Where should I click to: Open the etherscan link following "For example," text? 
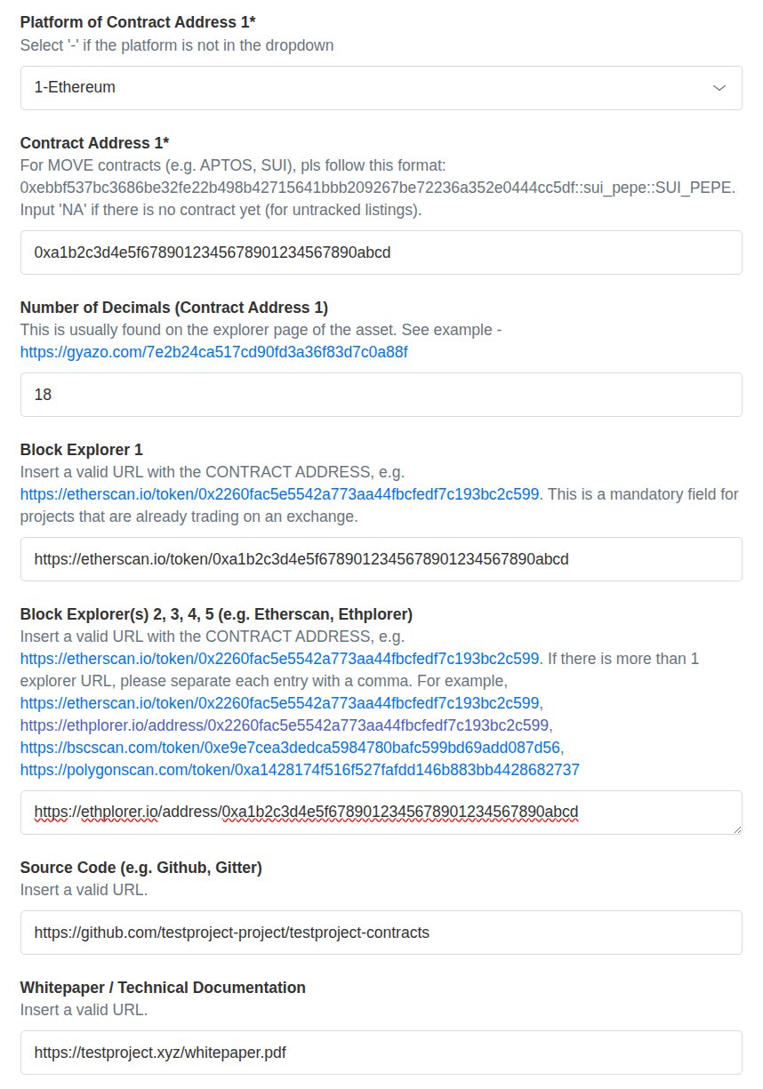click(x=279, y=702)
